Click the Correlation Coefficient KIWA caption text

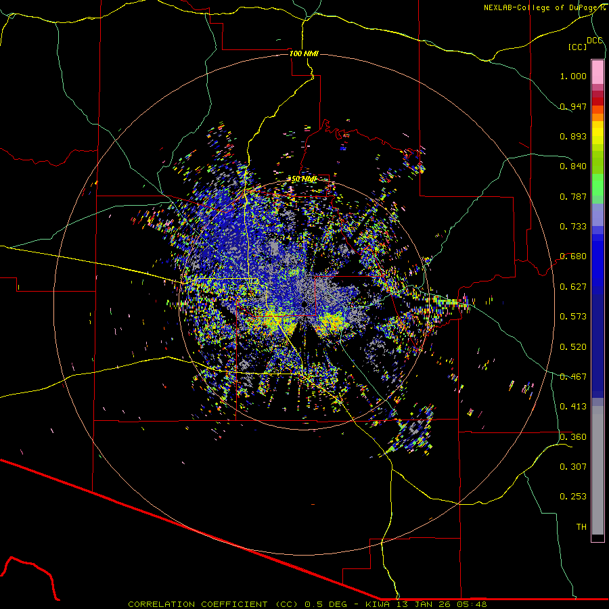coord(307,604)
